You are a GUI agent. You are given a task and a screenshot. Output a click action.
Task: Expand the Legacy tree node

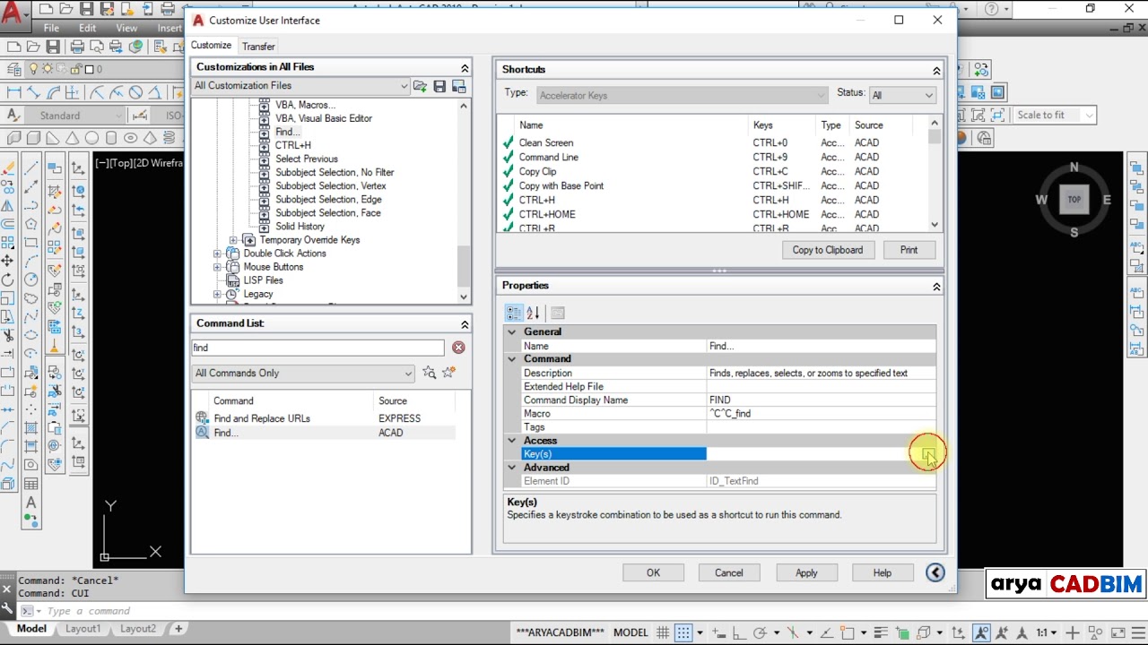coord(217,294)
